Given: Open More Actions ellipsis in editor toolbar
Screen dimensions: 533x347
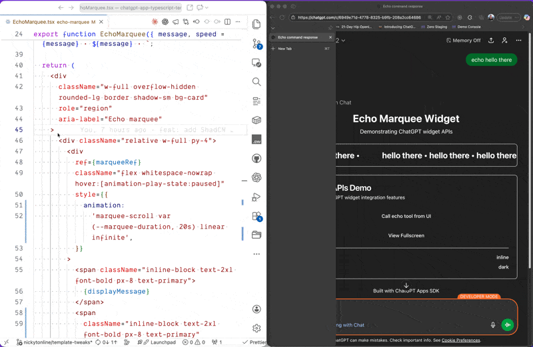Looking at the screenshot, I should pyautogui.click(x=238, y=22).
